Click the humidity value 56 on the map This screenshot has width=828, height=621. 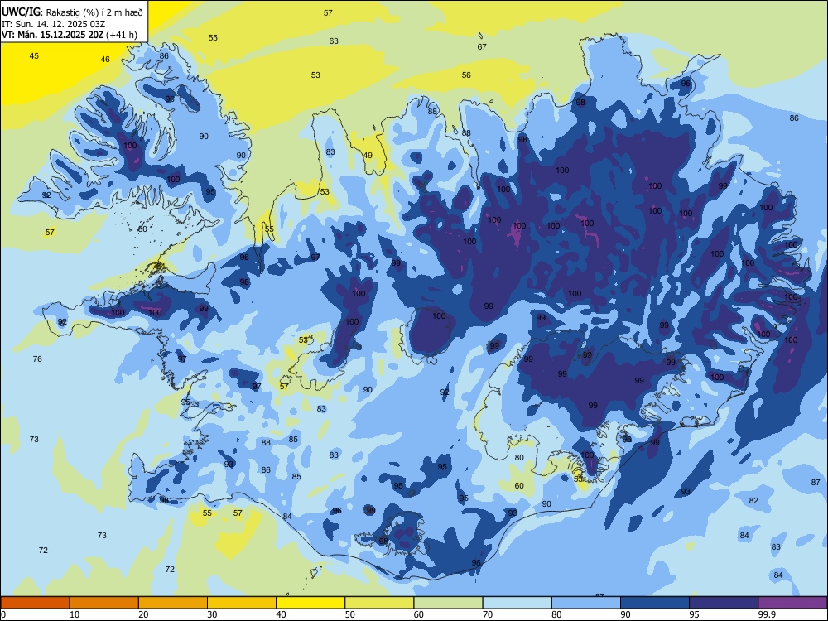tap(466, 75)
